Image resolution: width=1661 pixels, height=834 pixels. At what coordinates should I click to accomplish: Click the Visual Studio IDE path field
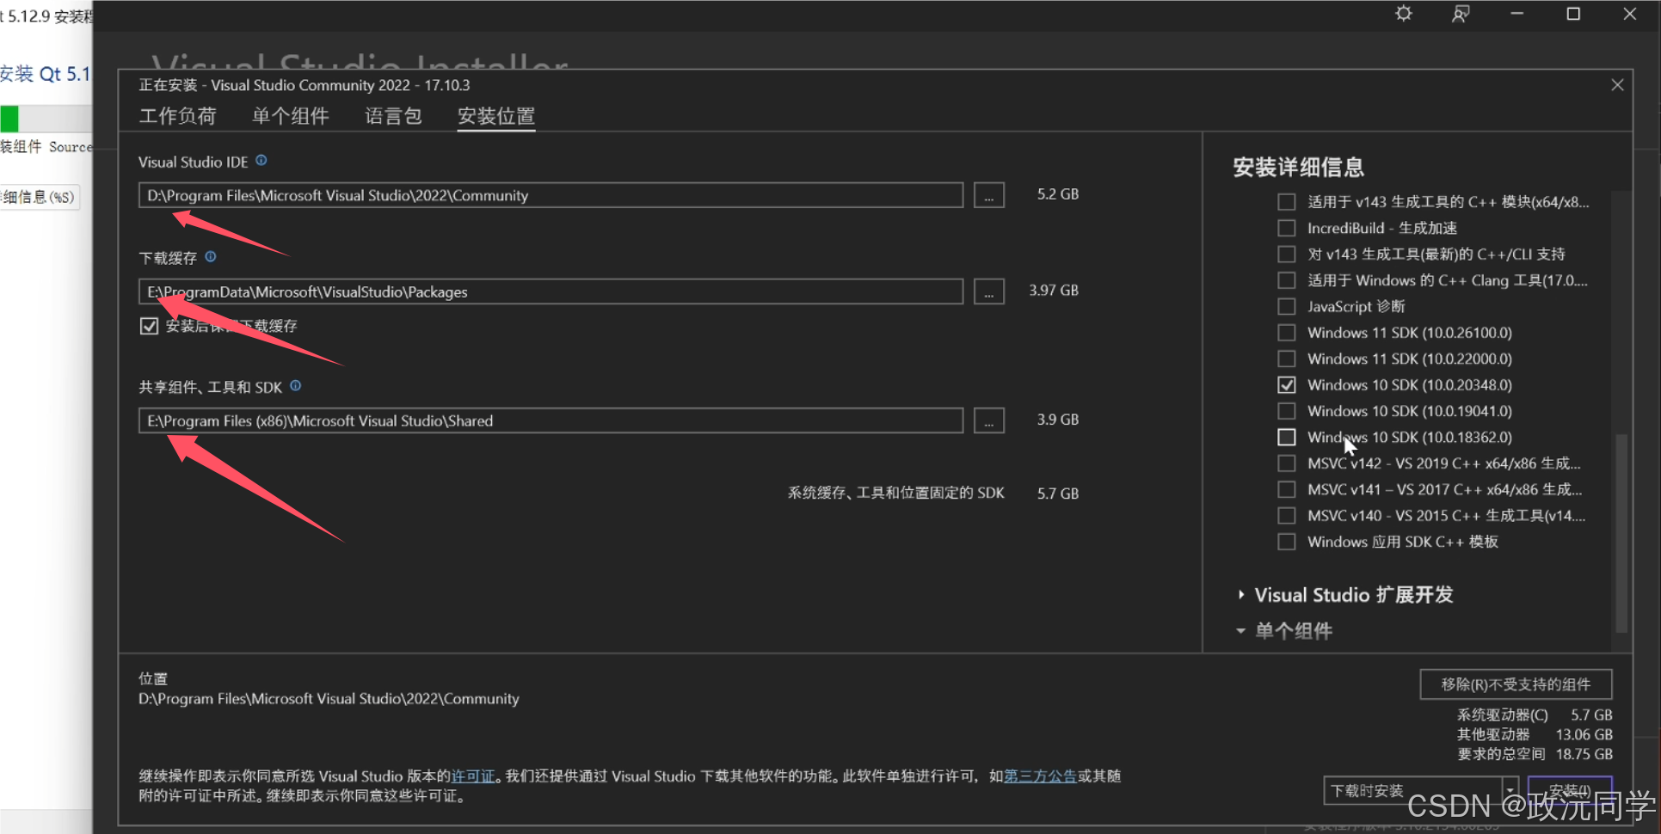click(551, 195)
